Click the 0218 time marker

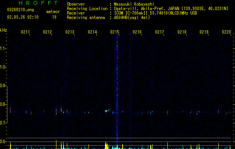pyautogui.click(x=182, y=32)
